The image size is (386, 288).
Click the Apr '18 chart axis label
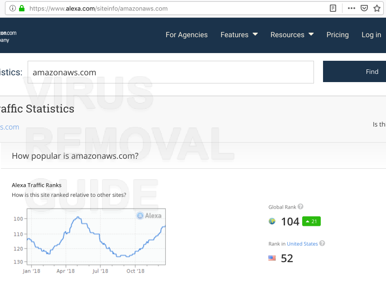(x=66, y=271)
